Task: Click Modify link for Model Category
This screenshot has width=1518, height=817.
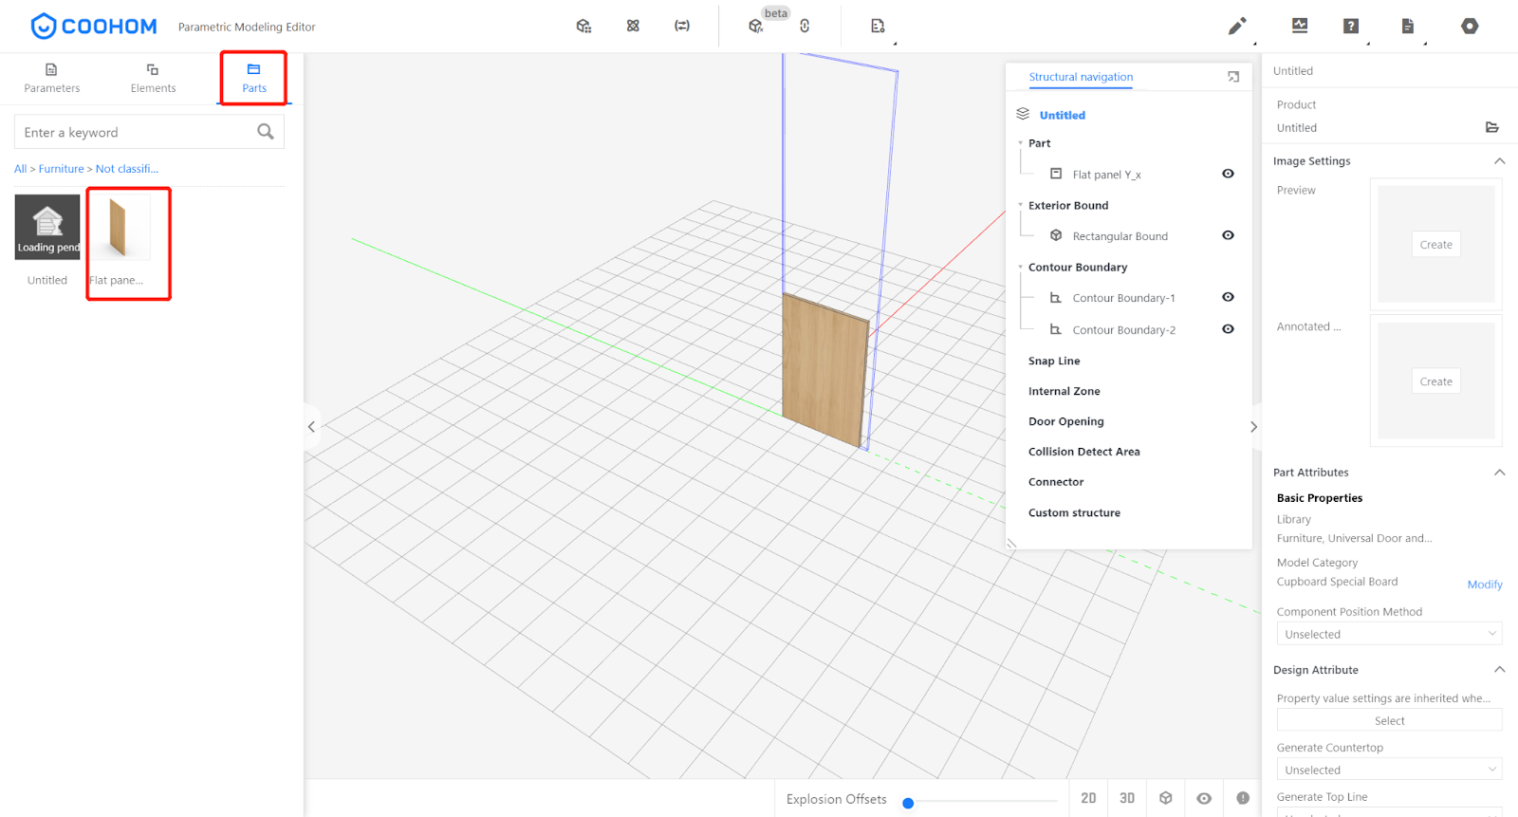Action: [1484, 585]
